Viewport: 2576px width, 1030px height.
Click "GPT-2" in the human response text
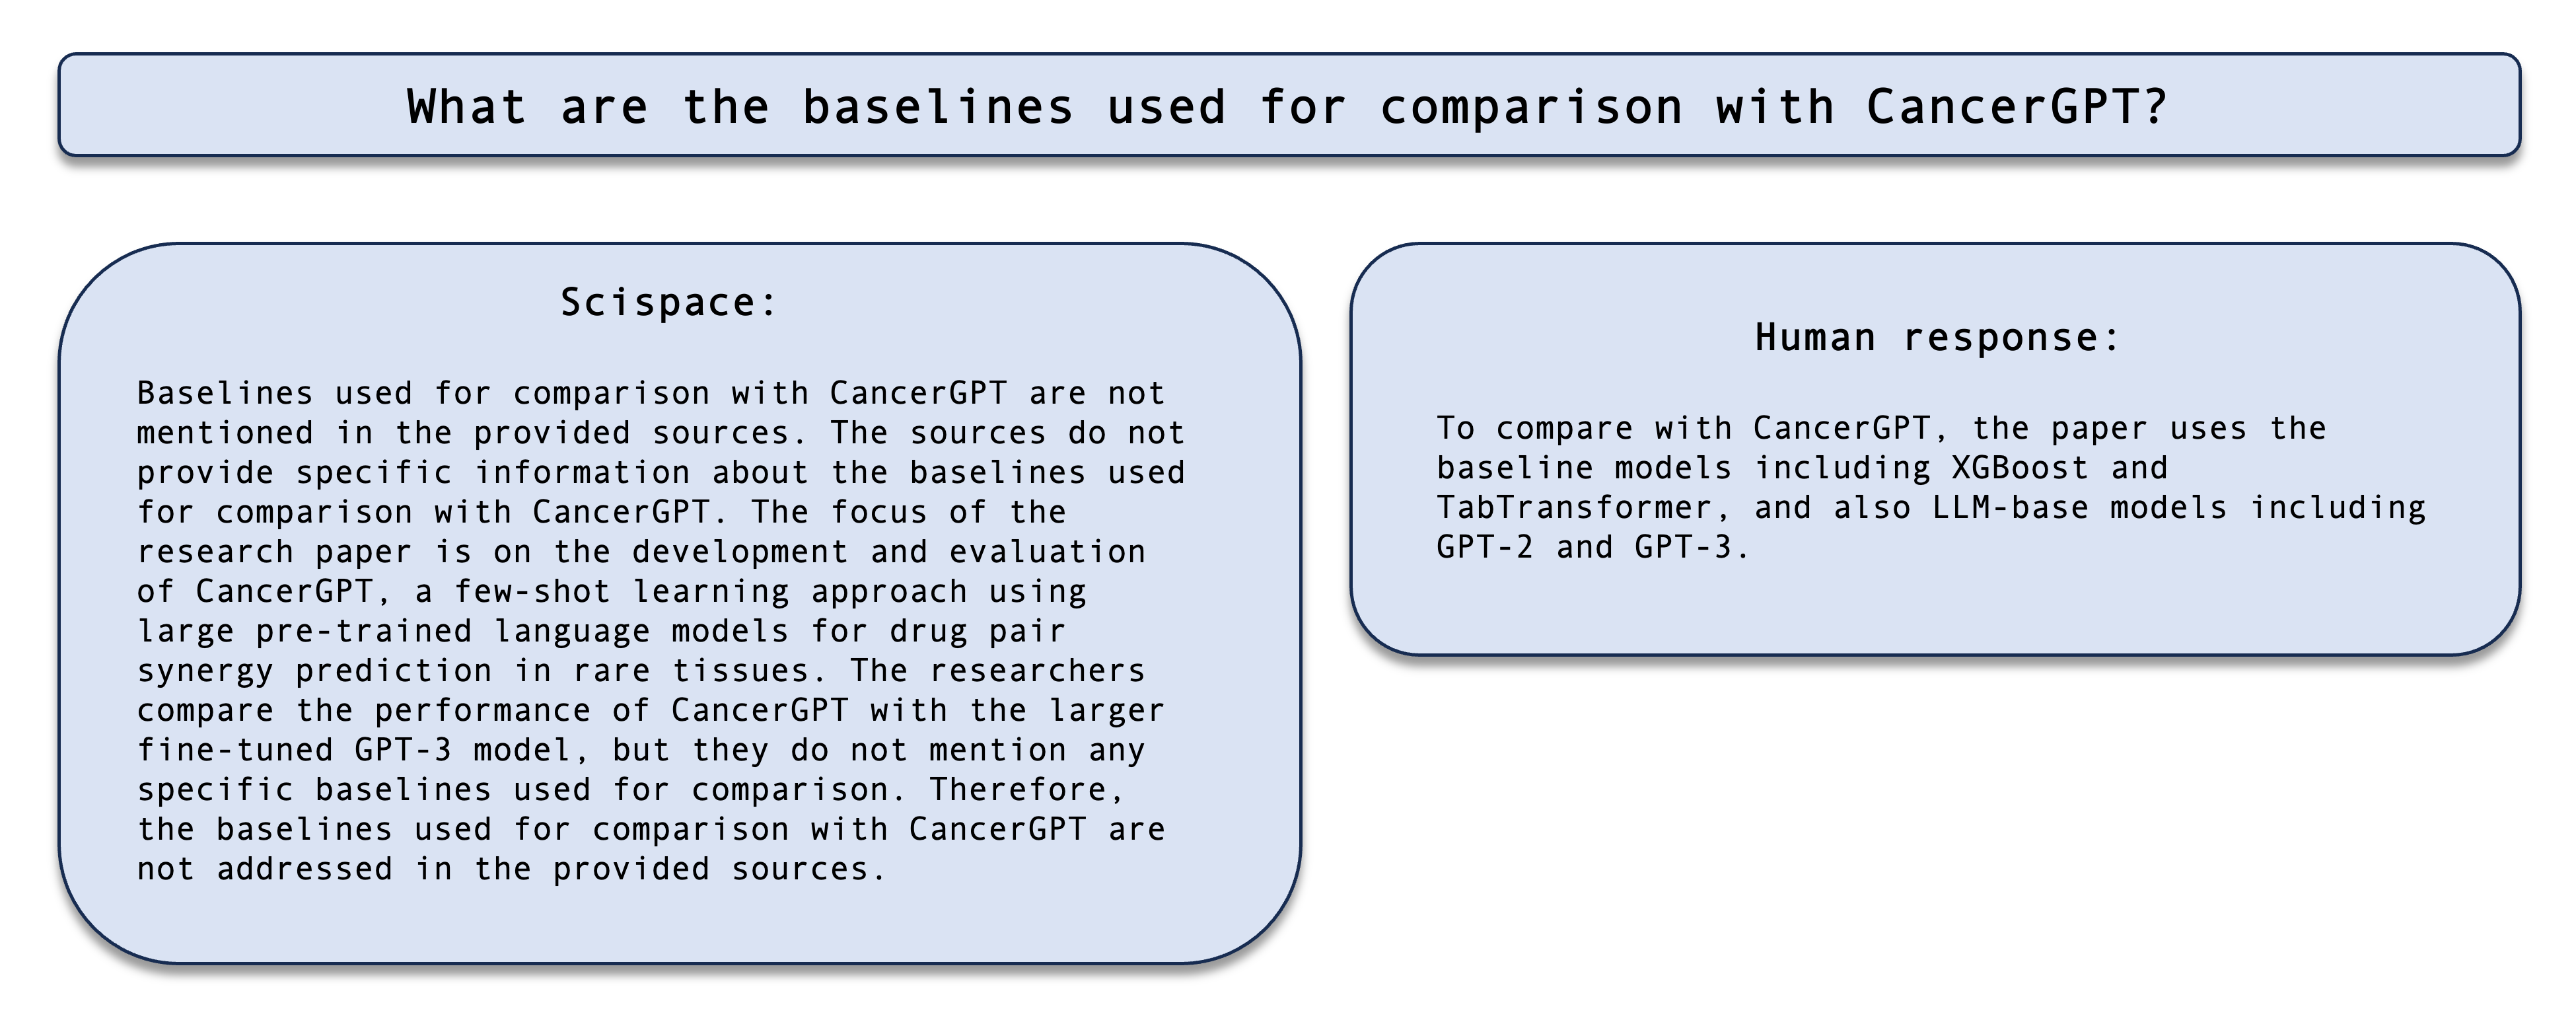1485,547
